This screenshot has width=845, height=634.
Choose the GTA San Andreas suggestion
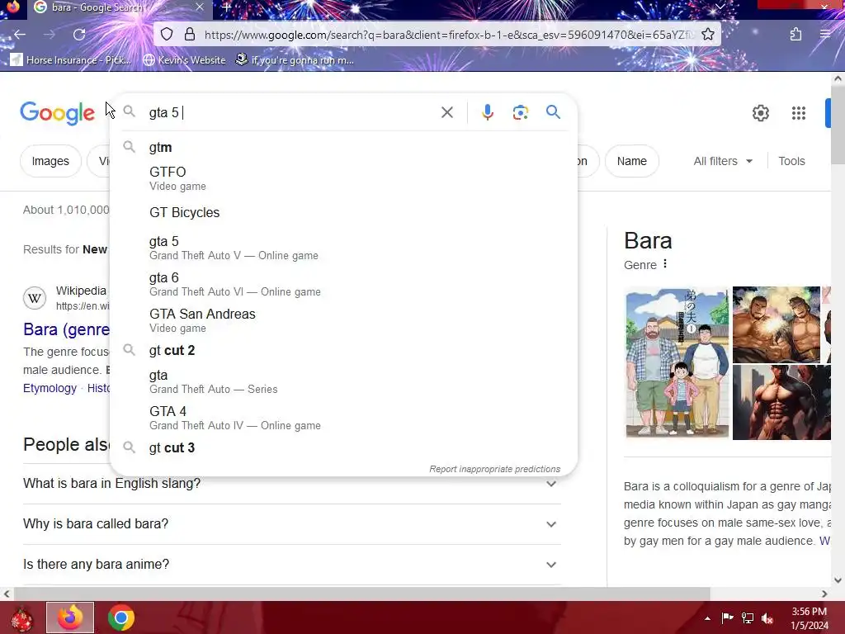[x=343, y=320]
